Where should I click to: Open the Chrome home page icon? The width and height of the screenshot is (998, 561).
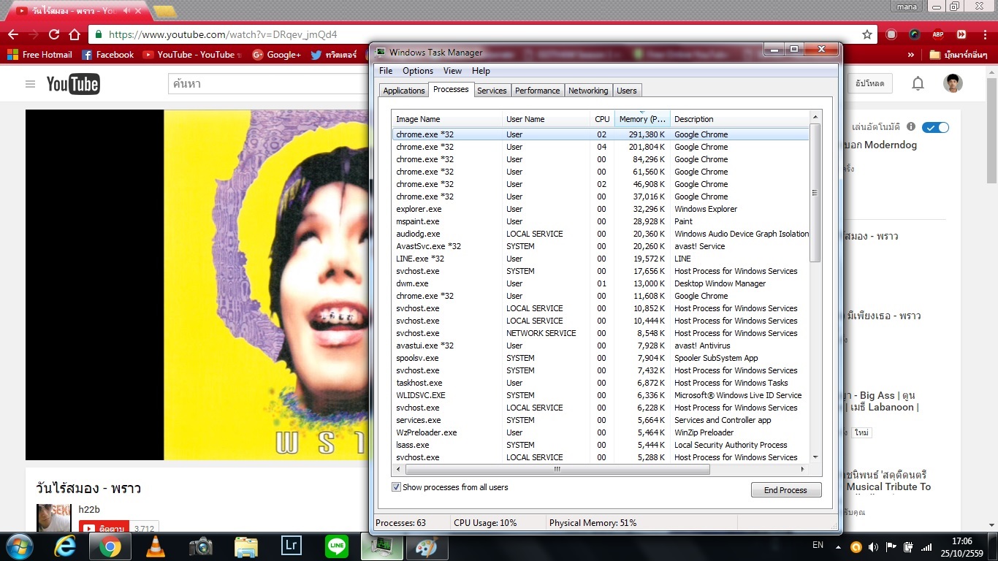(x=75, y=34)
